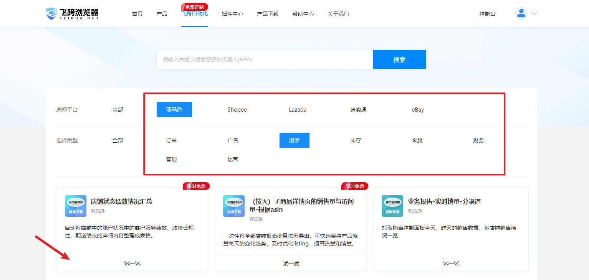Open the 产品 navigation menu
589x280 pixels.
coord(162,14)
